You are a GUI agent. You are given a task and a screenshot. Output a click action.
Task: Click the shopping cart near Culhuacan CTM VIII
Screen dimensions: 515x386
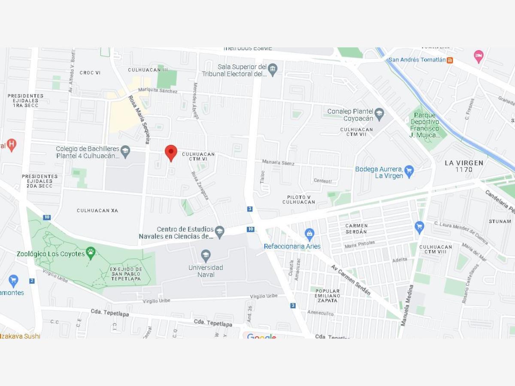(x=419, y=227)
